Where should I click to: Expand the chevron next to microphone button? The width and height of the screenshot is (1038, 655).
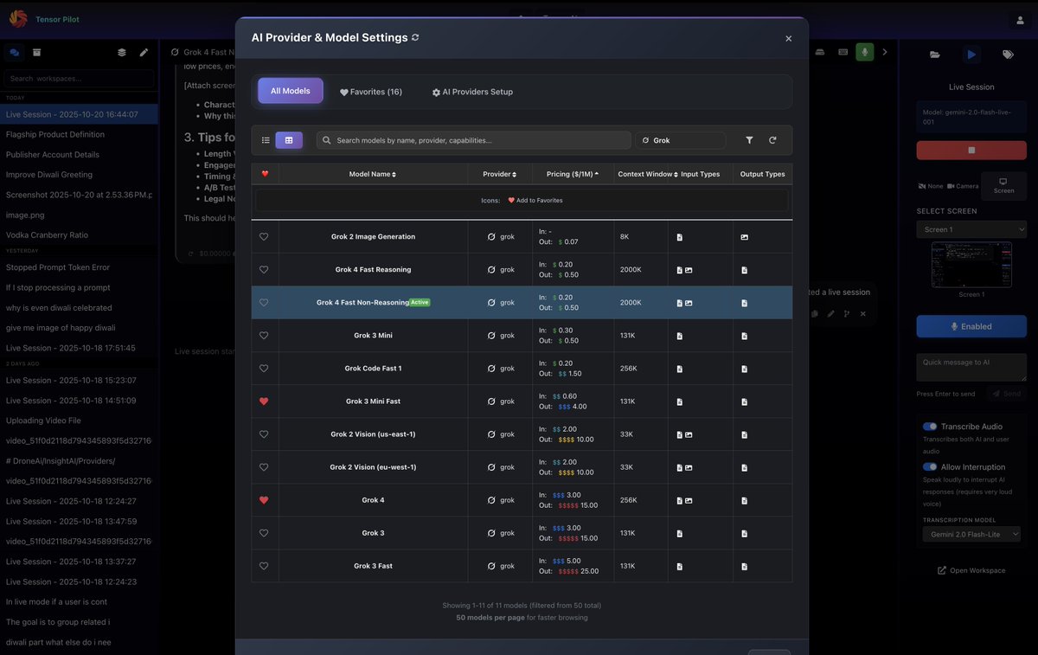tap(885, 52)
